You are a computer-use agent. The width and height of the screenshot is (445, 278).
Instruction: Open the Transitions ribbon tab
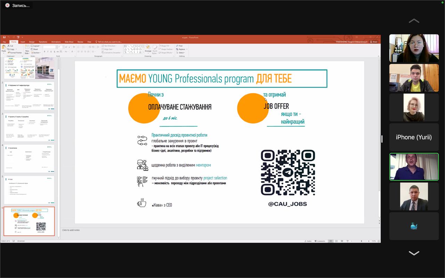(x=43, y=42)
